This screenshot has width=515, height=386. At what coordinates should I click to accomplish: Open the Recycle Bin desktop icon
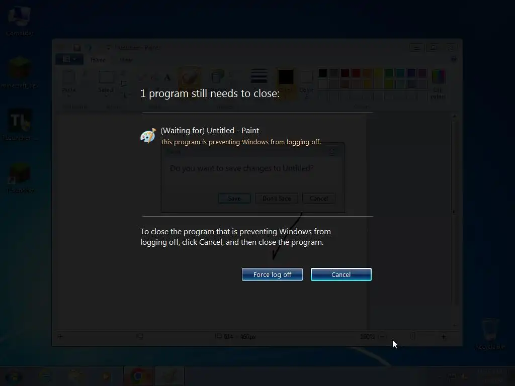click(x=490, y=334)
